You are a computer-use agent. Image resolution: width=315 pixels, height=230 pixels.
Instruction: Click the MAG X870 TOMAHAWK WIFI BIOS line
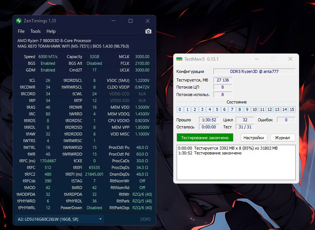[73, 46]
